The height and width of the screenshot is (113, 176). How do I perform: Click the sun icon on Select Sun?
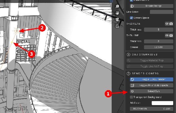click(132, 91)
